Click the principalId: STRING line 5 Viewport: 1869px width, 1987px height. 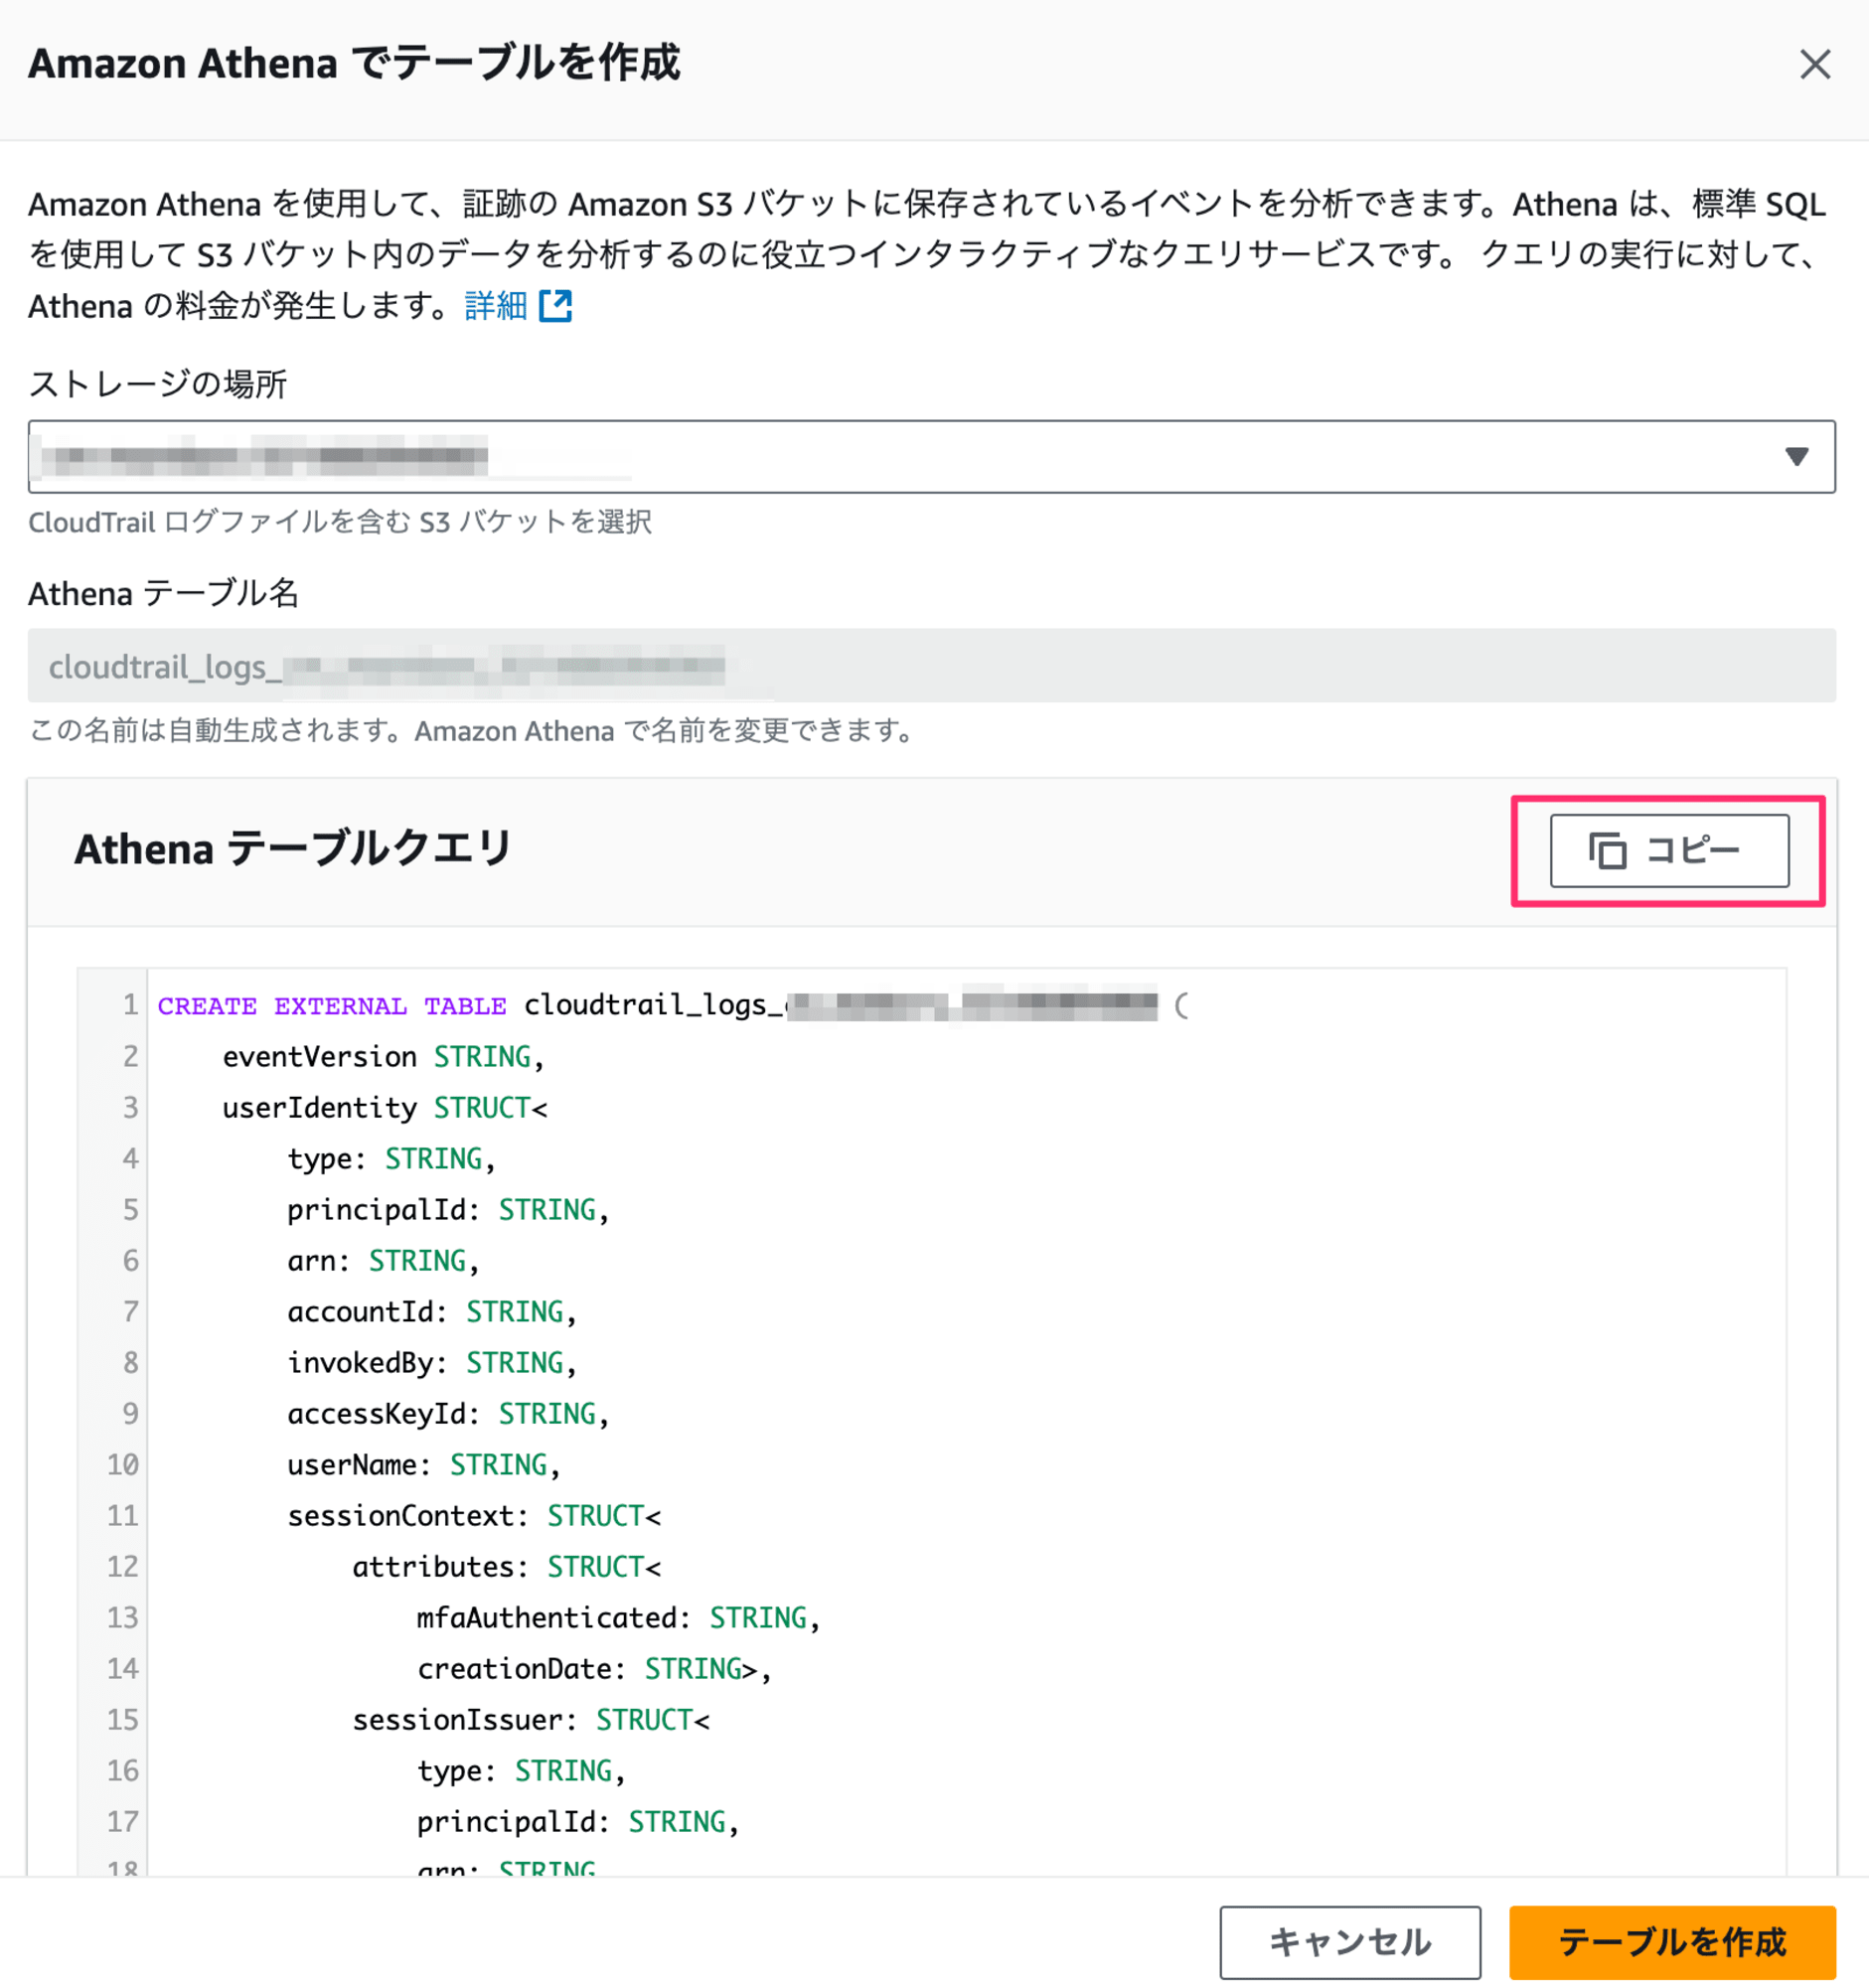coord(448,1209)
